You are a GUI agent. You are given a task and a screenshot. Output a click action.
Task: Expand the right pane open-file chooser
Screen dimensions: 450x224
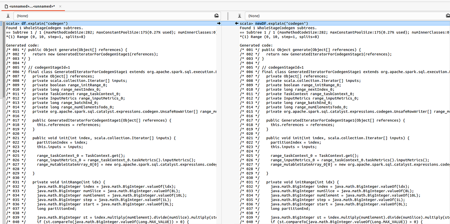448,16
